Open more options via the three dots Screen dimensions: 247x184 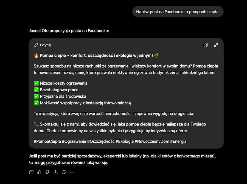[x=72, y=172]
